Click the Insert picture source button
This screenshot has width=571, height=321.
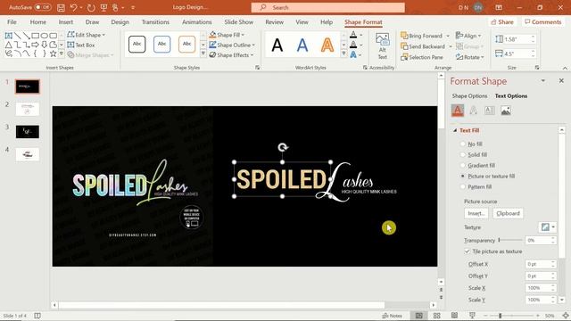(476, 214)
